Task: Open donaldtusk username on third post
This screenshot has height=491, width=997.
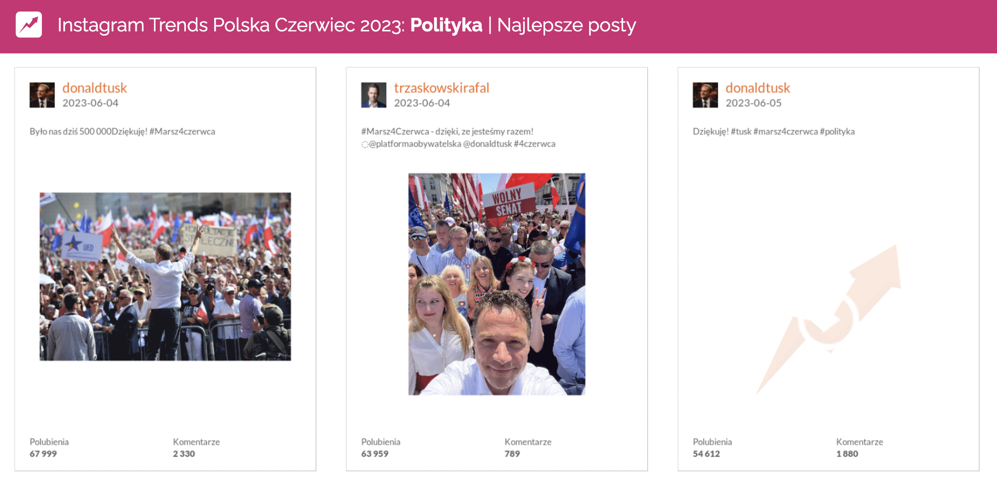Action: (758, 88)
